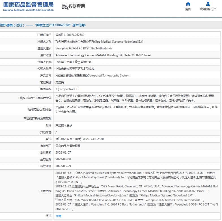
Task: Select the 2018-03-12 change record line
Action: [x=136, y=177]
